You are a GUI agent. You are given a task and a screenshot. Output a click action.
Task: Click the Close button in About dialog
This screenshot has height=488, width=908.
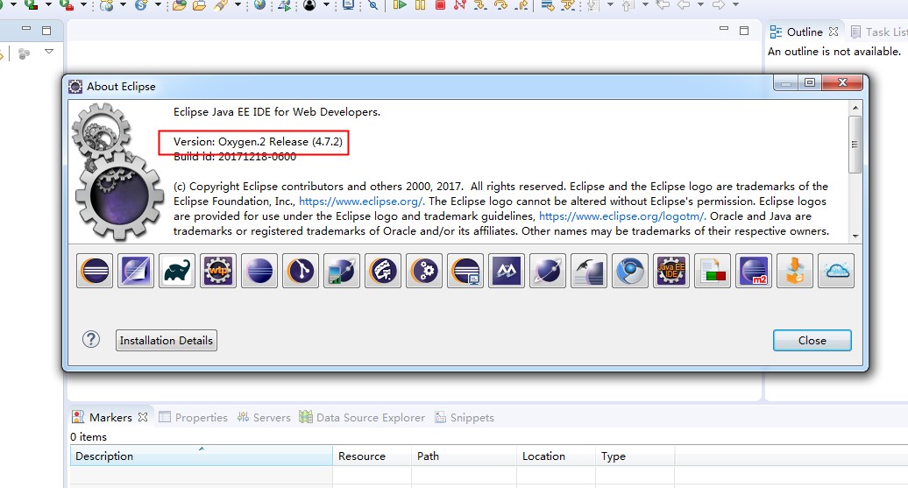[x=812, y=341]
